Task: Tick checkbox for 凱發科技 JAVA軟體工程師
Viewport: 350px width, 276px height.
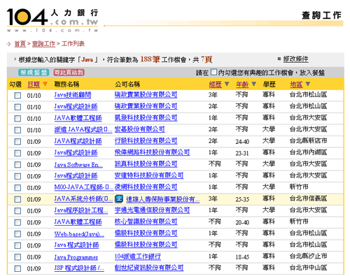Action: coord(17,119)
